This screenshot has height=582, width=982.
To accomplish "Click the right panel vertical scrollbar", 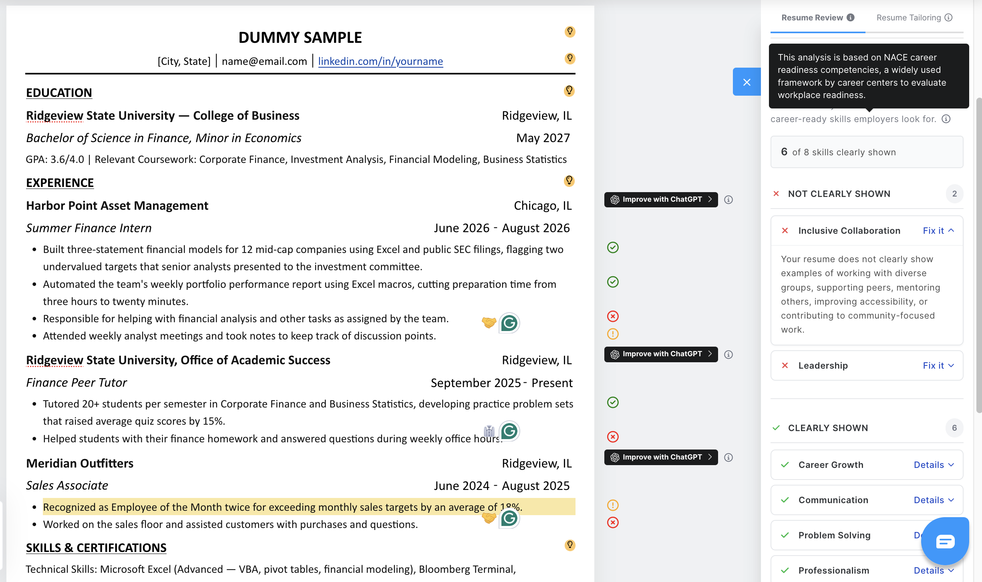I will click(978, 255).
